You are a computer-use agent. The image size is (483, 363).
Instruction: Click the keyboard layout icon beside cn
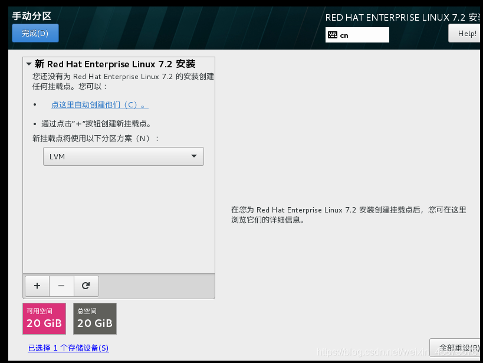pos(333,35)
